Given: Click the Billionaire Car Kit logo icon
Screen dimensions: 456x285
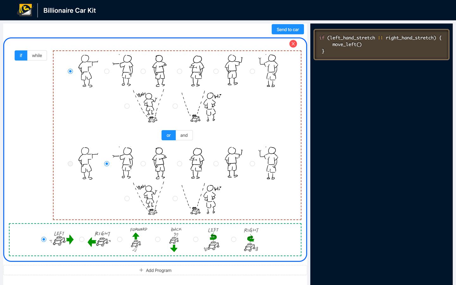Looking at the screenshot, I should coord(25,10).
